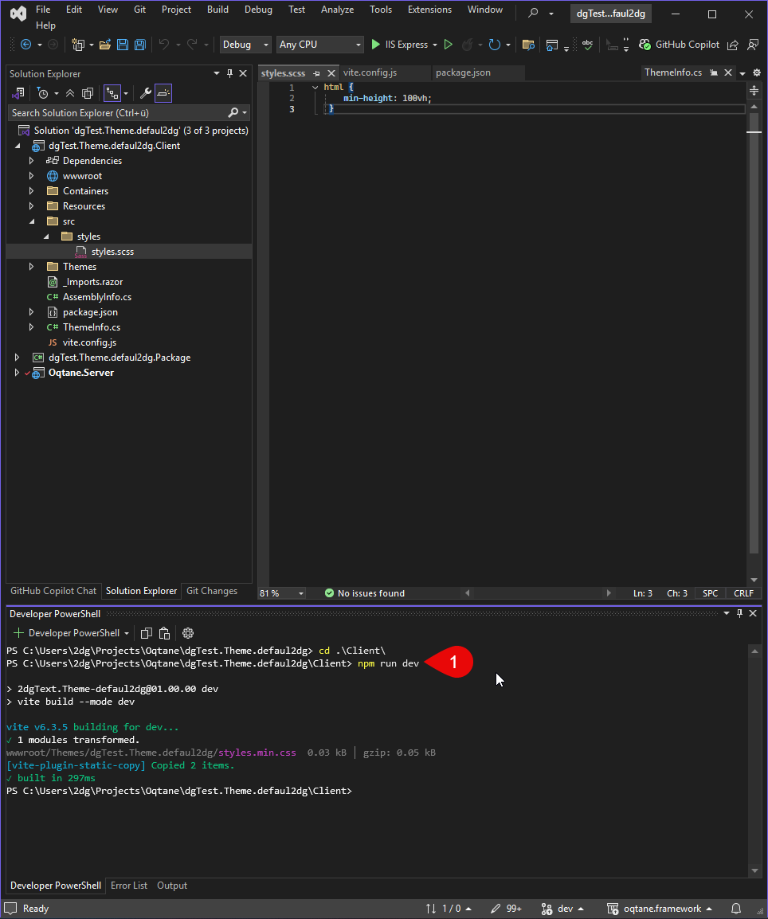
Task: Close the Solution Explorer panel
Action: pos(243,73)
